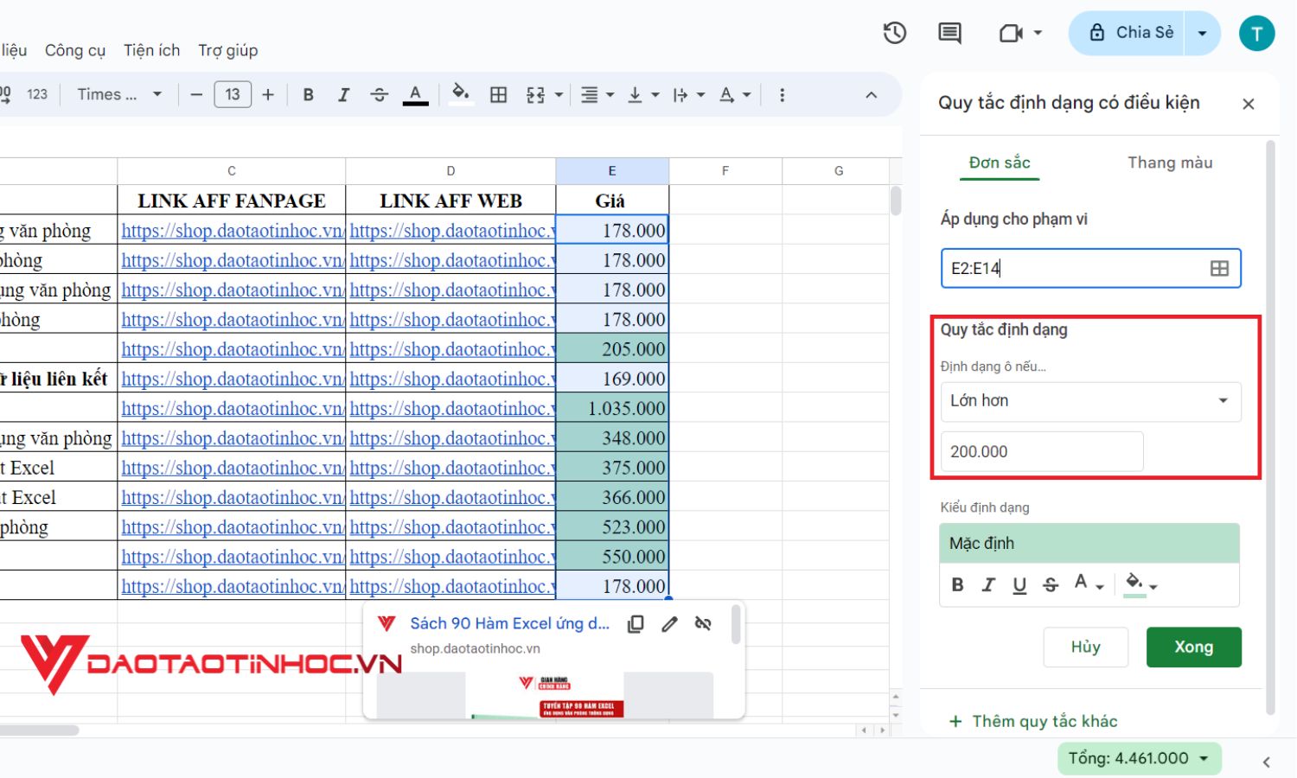
Task: Click the E2:E14 range input field
Action: 1072,268
